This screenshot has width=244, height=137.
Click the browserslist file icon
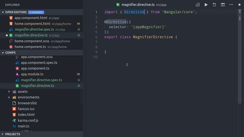[14, 103]
